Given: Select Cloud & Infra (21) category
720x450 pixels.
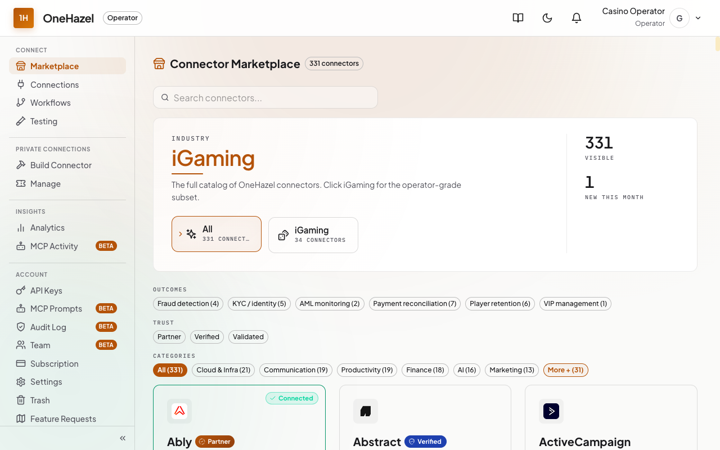Looking at the screenshot, I should pos(223,370).
